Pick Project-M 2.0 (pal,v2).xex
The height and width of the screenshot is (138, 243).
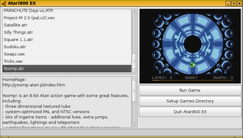tap(67, 18)
